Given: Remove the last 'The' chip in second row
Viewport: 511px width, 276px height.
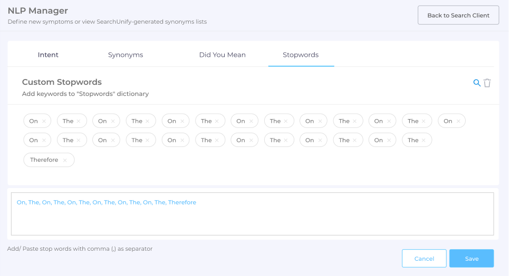Looking at the screenshot, I should click(x=424, y=141).
